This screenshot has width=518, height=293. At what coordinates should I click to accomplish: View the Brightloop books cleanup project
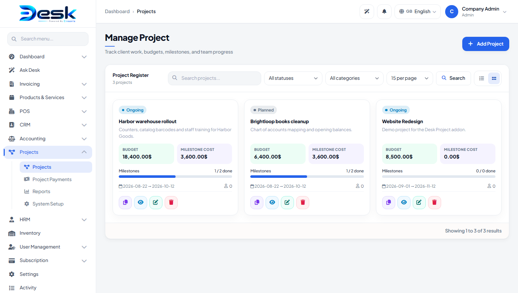[x=272, y=203]
